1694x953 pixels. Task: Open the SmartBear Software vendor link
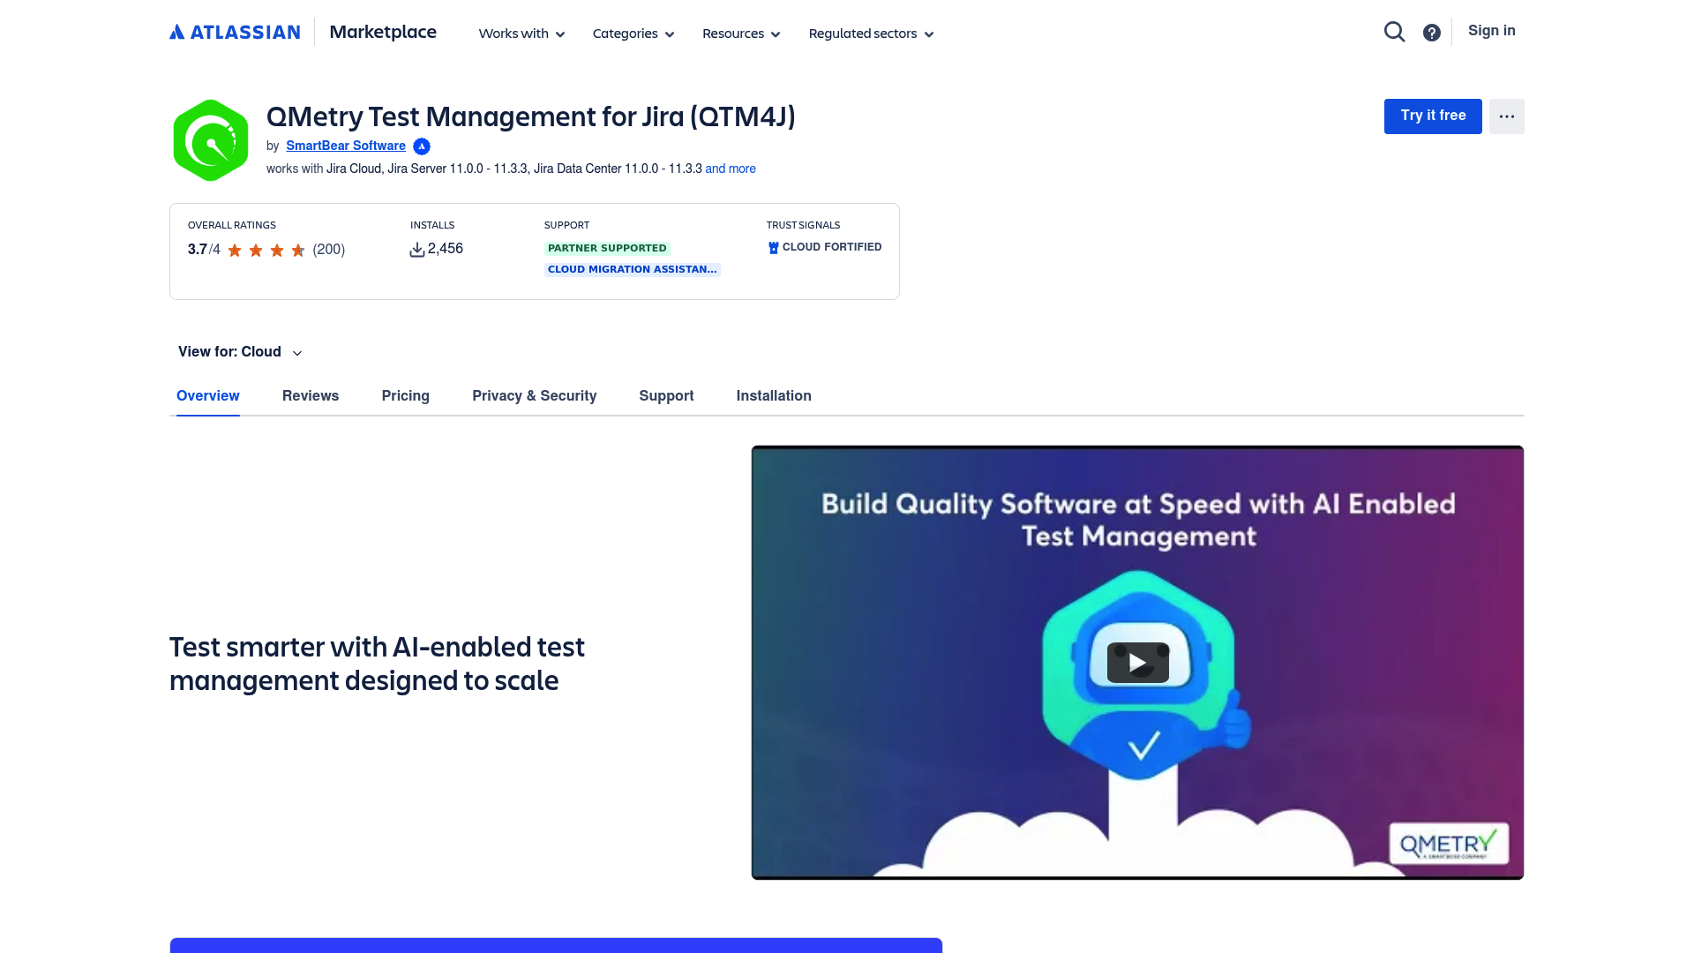pos(345,146)
